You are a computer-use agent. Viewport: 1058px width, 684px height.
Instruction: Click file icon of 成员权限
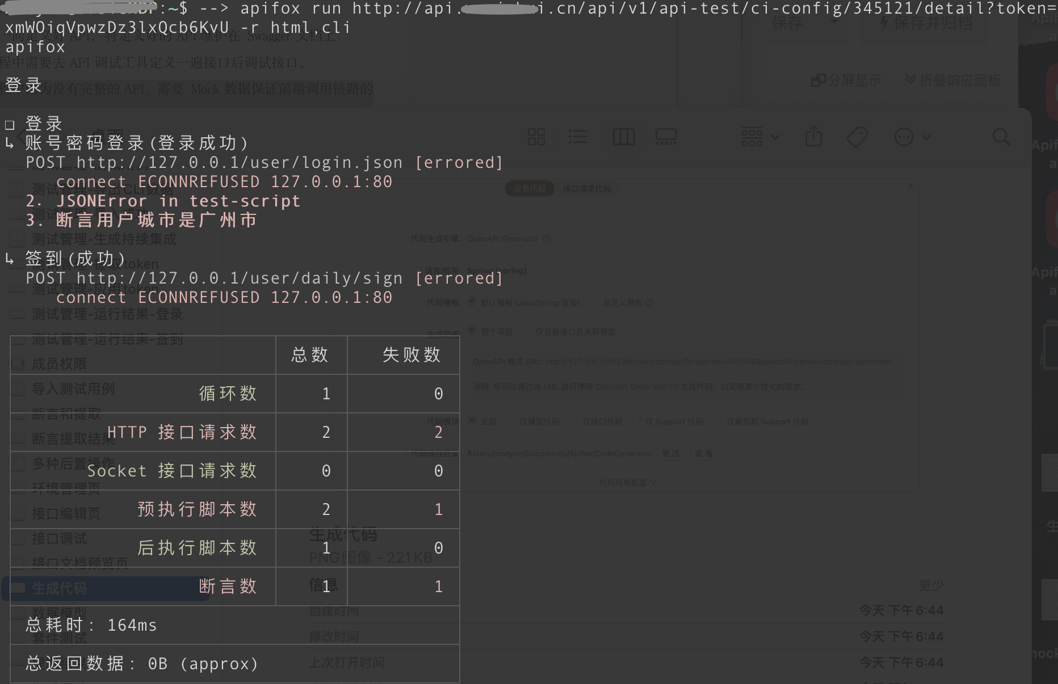coord(18,364)
